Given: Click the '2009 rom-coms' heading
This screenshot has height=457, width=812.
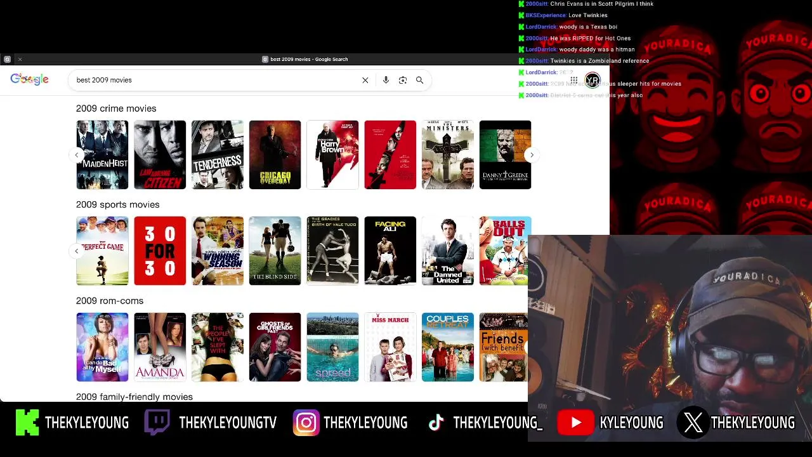Looking at the screenshot, I should 110,301.
